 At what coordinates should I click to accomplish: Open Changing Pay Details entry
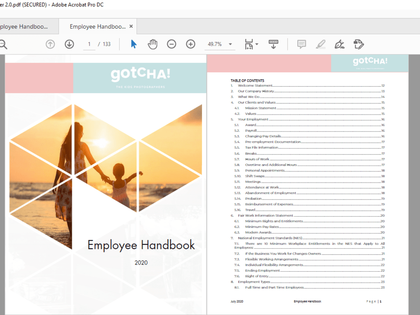(310, 136)
